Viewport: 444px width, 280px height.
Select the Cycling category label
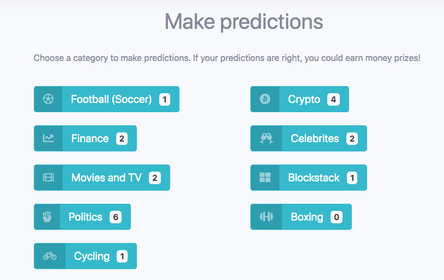[x=92, y=256]
